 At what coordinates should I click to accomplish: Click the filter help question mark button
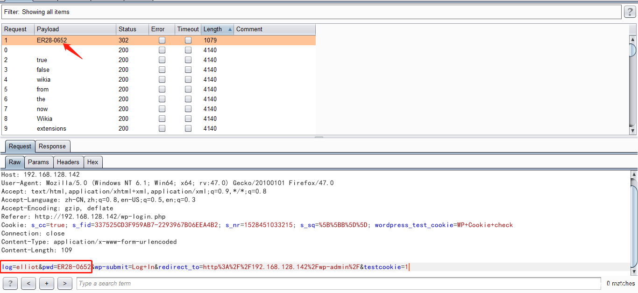click(x=629, y=12)
